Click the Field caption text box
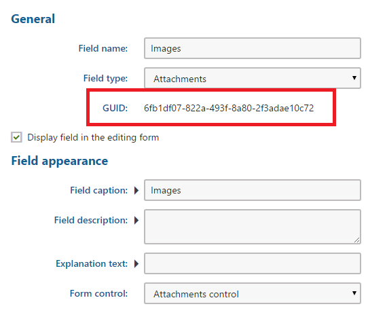This screenshot has height=315, width=368. 253,190
